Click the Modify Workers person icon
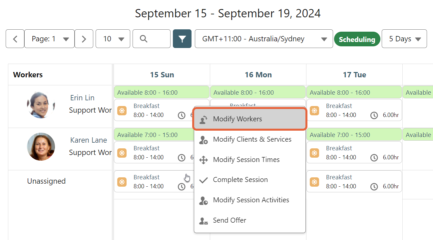Image resolution: width=433 pixels, height=240 pixels. click(203, 119)
